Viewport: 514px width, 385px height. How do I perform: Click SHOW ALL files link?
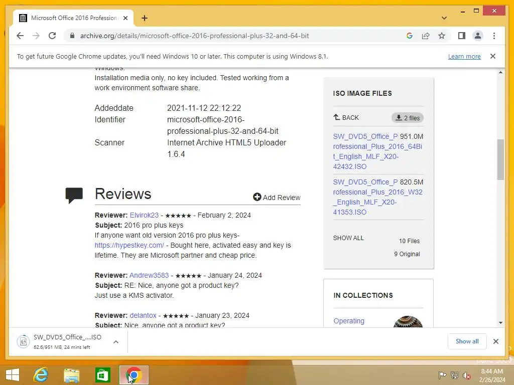click(x=348, y=238)
